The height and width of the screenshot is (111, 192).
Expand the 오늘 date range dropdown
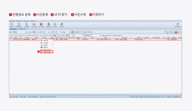click(69, 32)
